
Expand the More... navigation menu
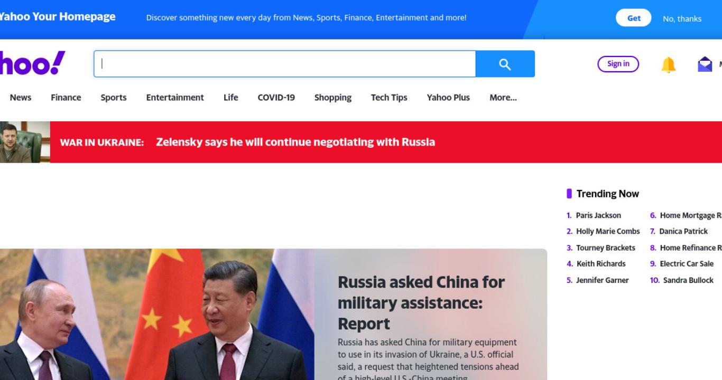pos(503,98)
